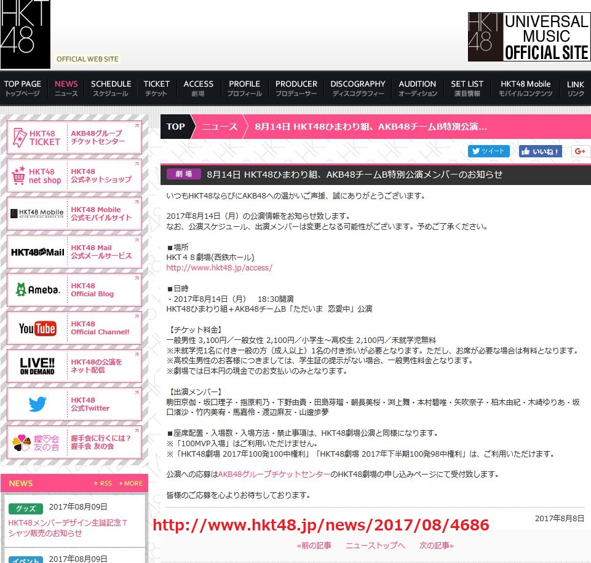Open the Universal Music Official Site banner

pyautogui.click(x=529, y=37)
